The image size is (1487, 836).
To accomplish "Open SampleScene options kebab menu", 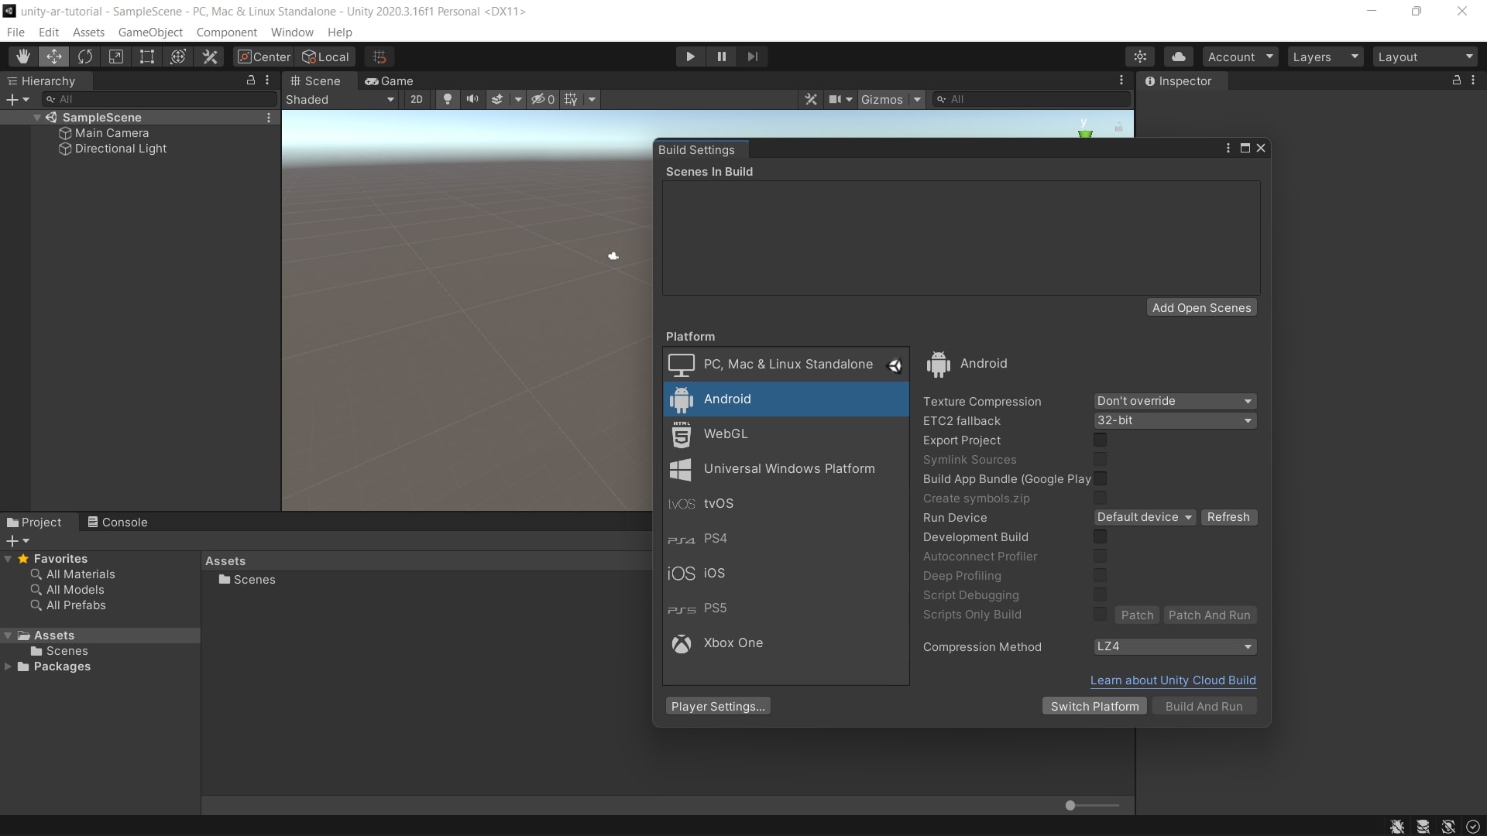I will (x=269, y=118).
